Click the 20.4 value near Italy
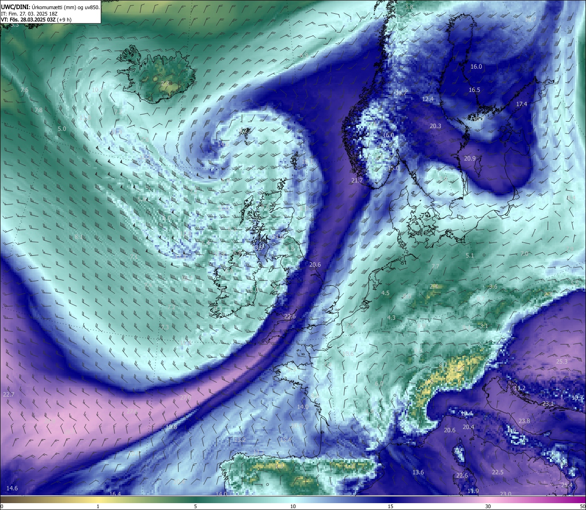Image resolution: width=586 pixels, height=510 pixels. [x=468, y=427]
